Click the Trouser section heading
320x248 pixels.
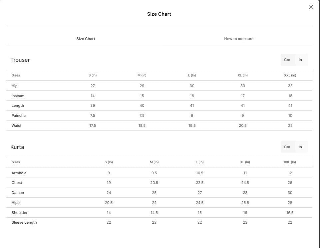[x=20, y=60]
